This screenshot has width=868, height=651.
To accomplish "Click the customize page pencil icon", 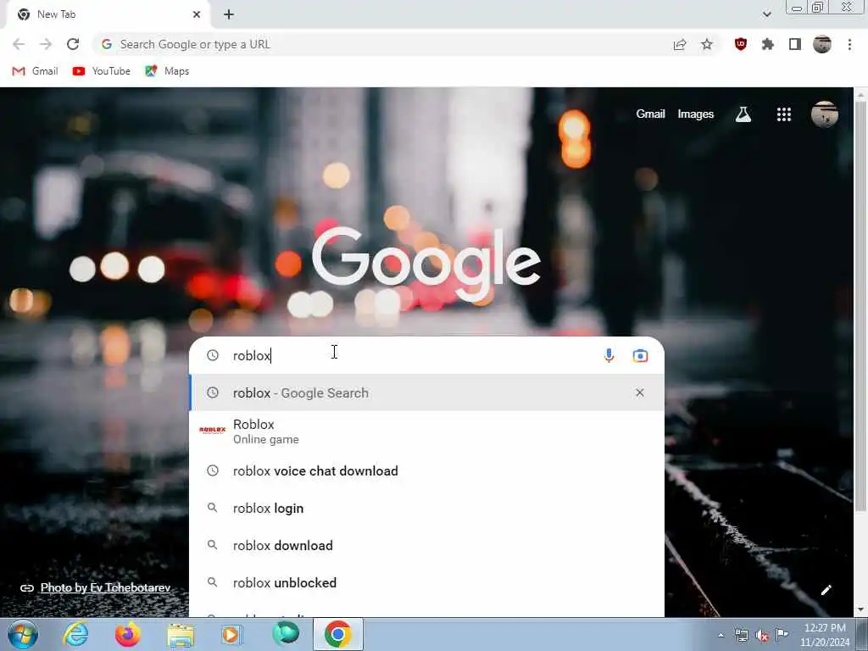I will coord(826,590).
